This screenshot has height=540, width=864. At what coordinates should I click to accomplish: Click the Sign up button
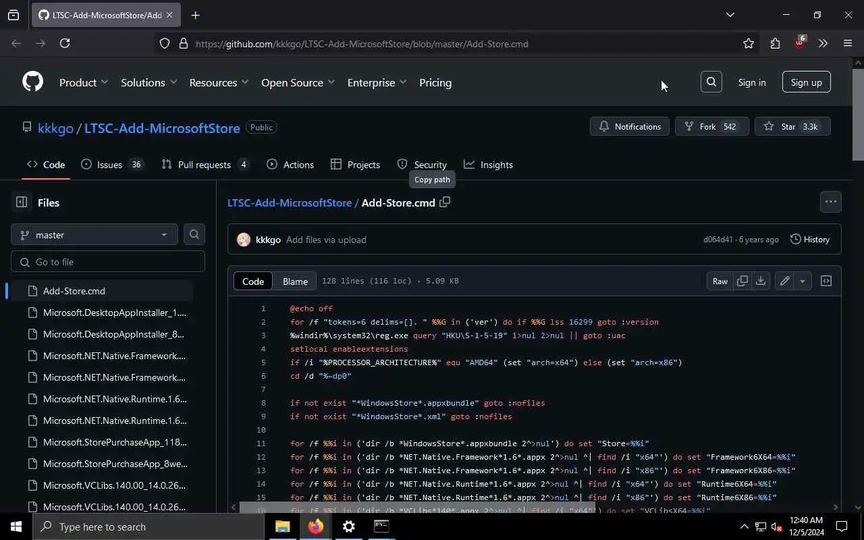[x=806, y=82]
